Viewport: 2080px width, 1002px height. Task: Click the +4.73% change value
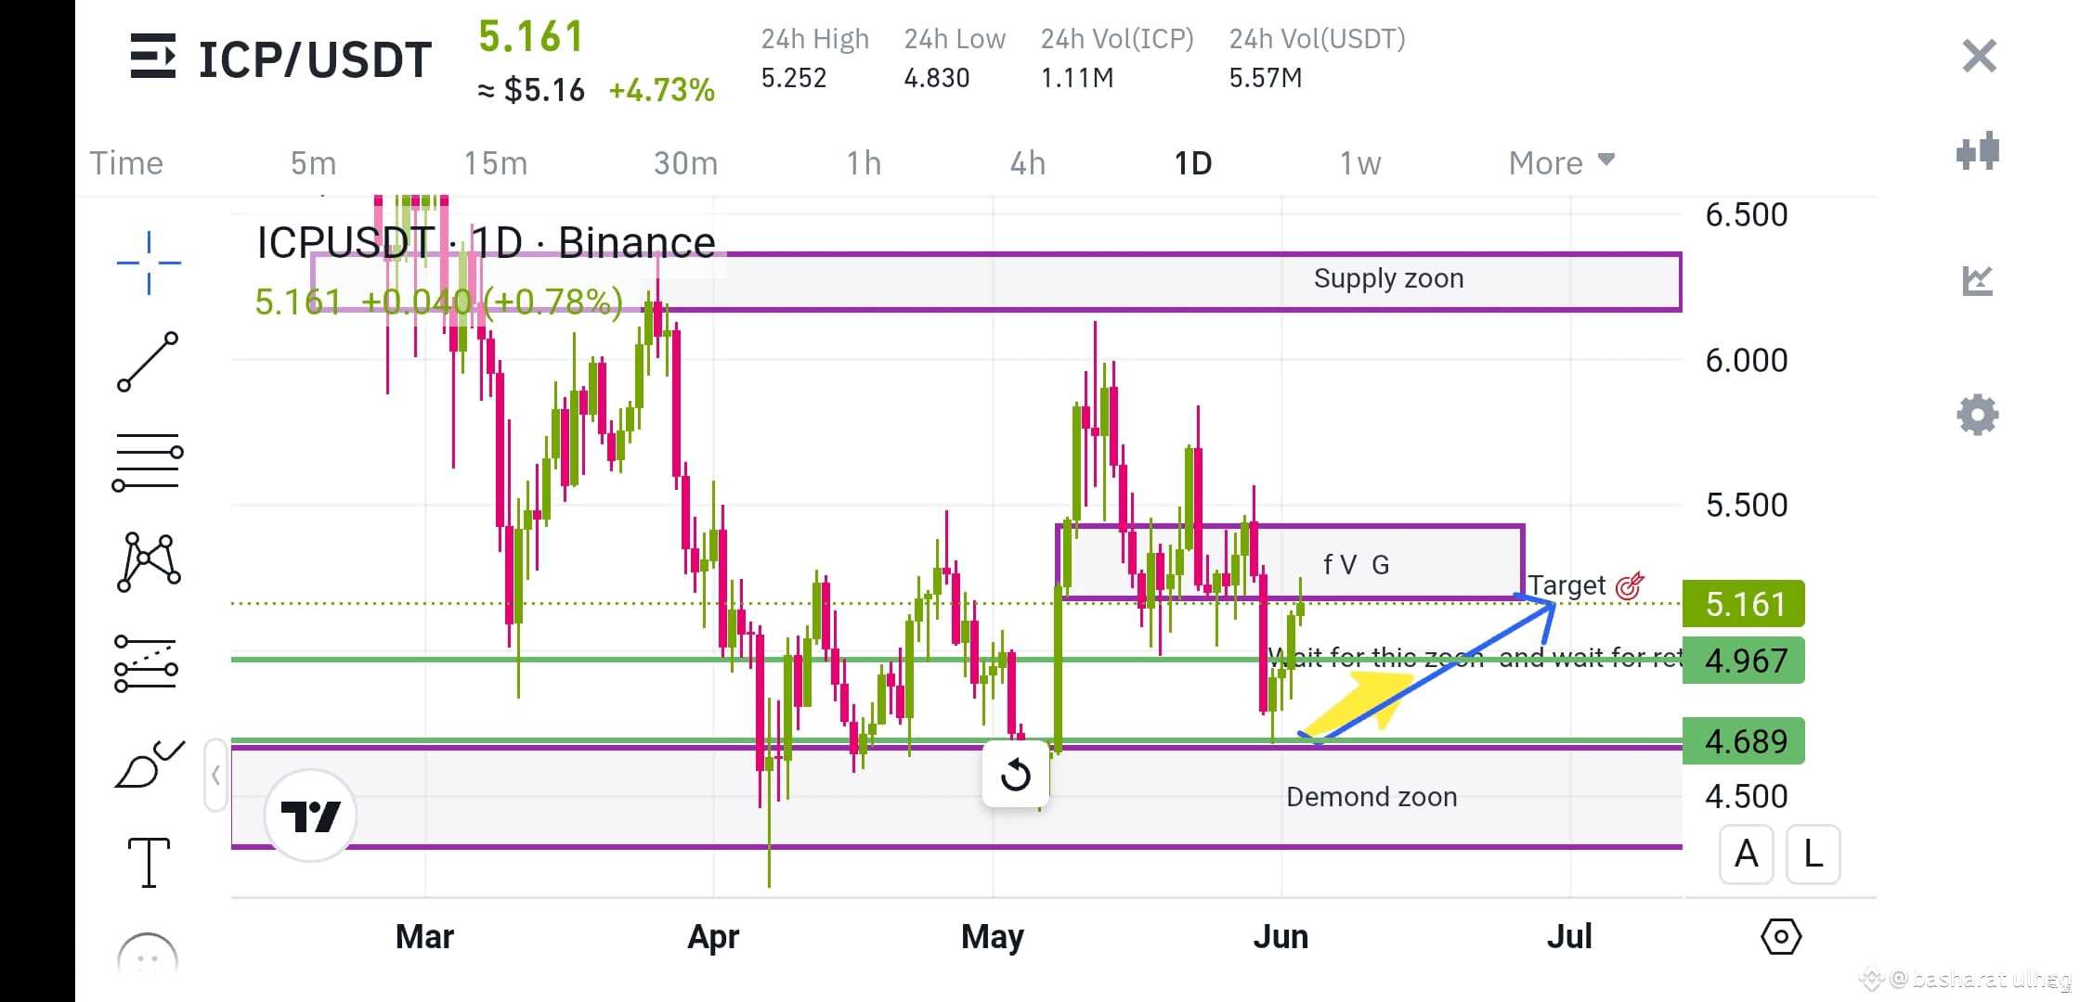[661, 90]
